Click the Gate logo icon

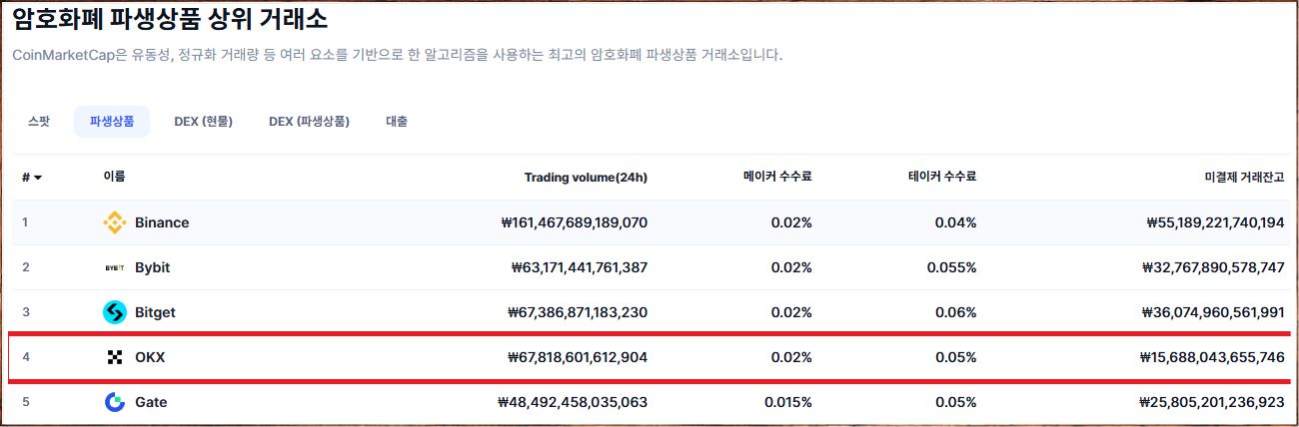click(x=115, y=402)
